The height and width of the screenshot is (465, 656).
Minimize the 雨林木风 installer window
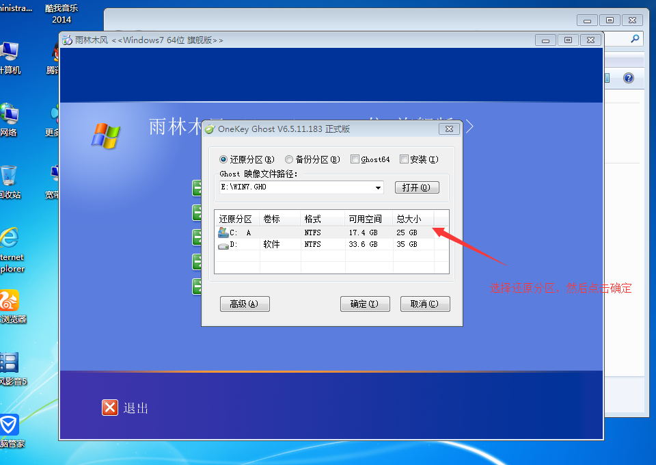coord(545,40)
